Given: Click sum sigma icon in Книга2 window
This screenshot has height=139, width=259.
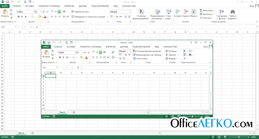Looking at the screenshot, I should click(185, 51).
